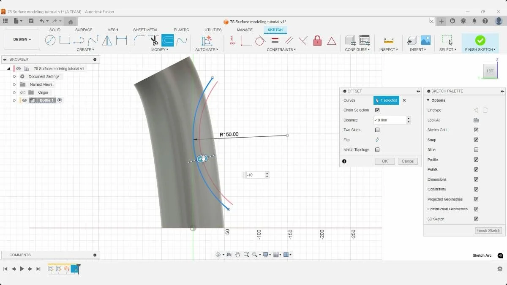Image resolution: width=507 pixels, height=285 pixels.
Task: Enable the Slice checkbox
Action: tap(476, 150)
